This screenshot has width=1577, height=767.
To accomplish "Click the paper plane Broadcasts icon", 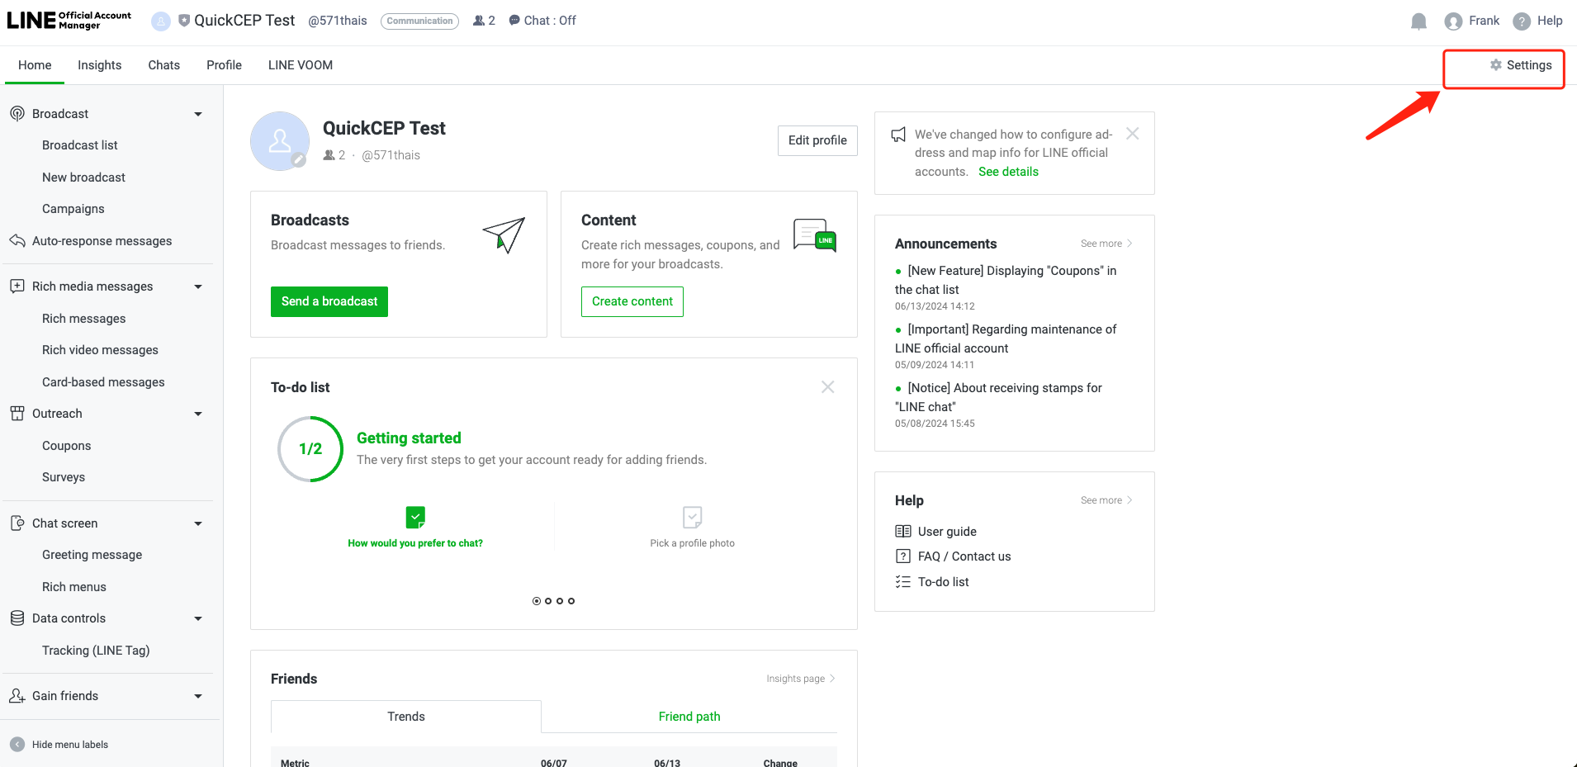I will click(504, 235).
